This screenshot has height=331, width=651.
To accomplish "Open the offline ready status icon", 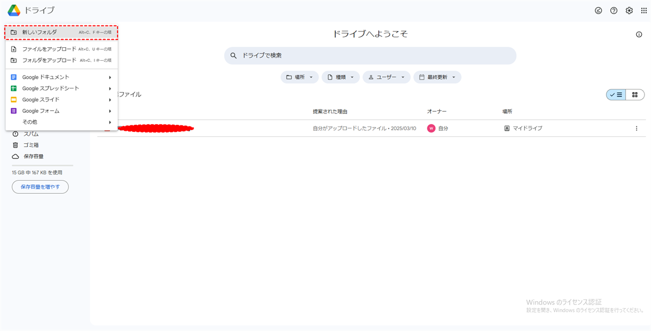I will coord(598,10).
